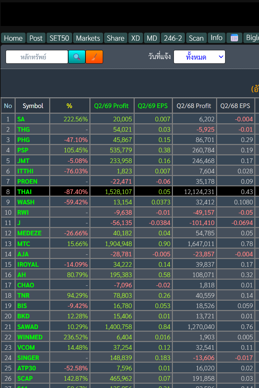The height and width of the screenshot is (388, 259).
Task: Open the IROYAL symbol link
Action: (28, 265)
